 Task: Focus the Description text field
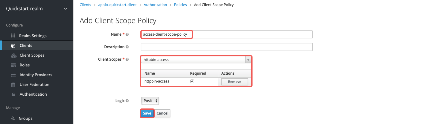coord(226,47)
